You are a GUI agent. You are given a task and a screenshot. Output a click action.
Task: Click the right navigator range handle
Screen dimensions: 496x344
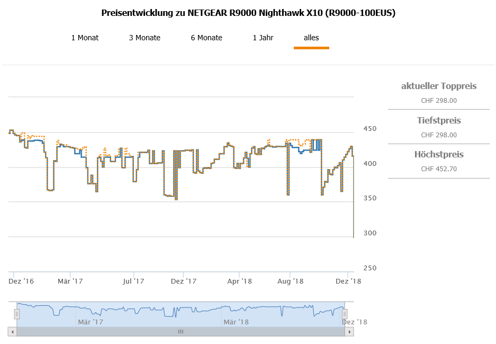345,314
